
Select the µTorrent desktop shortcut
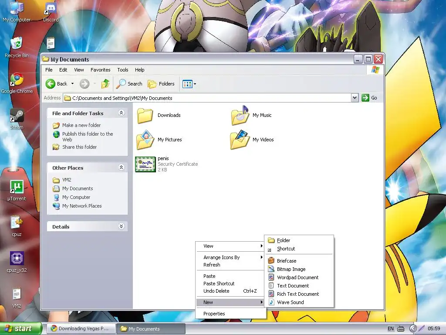tap(17, 191)
